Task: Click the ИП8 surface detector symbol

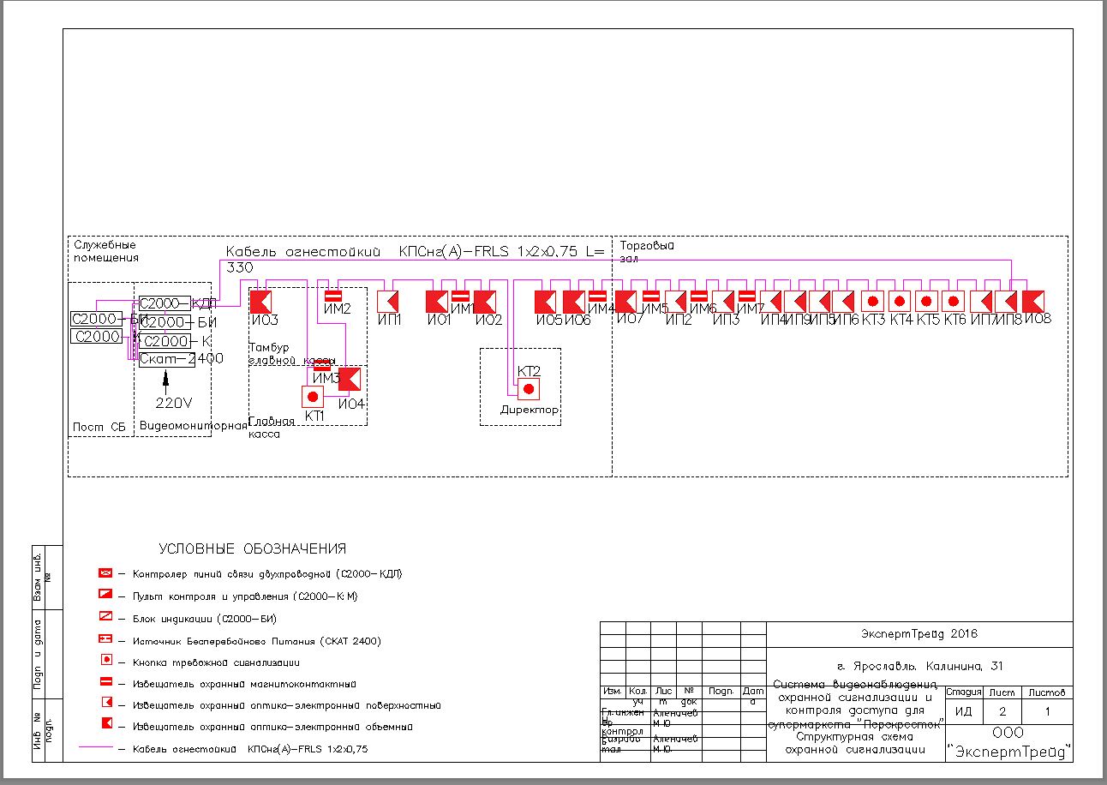Action: point(1007,302)
